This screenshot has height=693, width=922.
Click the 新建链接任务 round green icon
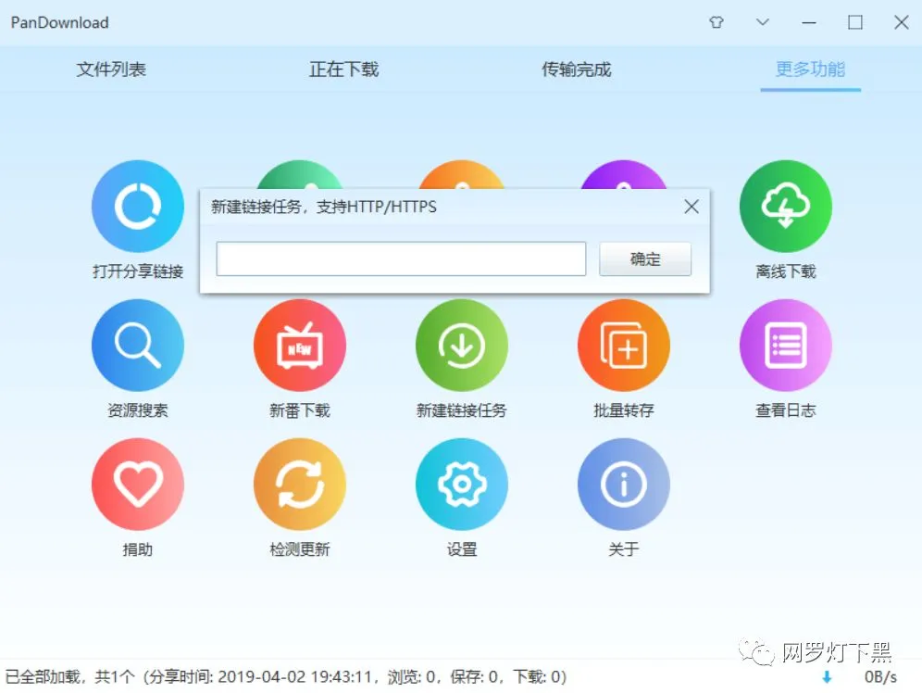pyautogui.click(x=462, y=346)
